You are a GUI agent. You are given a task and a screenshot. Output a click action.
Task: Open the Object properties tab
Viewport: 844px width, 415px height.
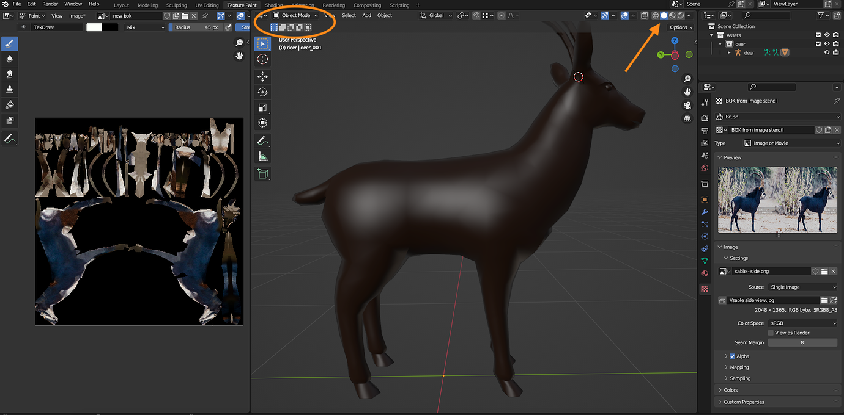point(705,199)
